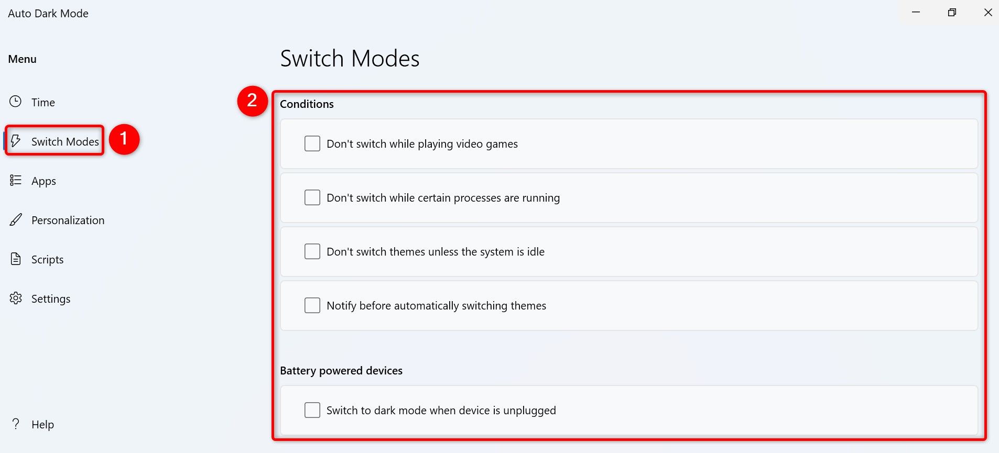Check switch to dark mode when unplugged
The height and width of the screenshot is (453, 999).
click(312, 410)
